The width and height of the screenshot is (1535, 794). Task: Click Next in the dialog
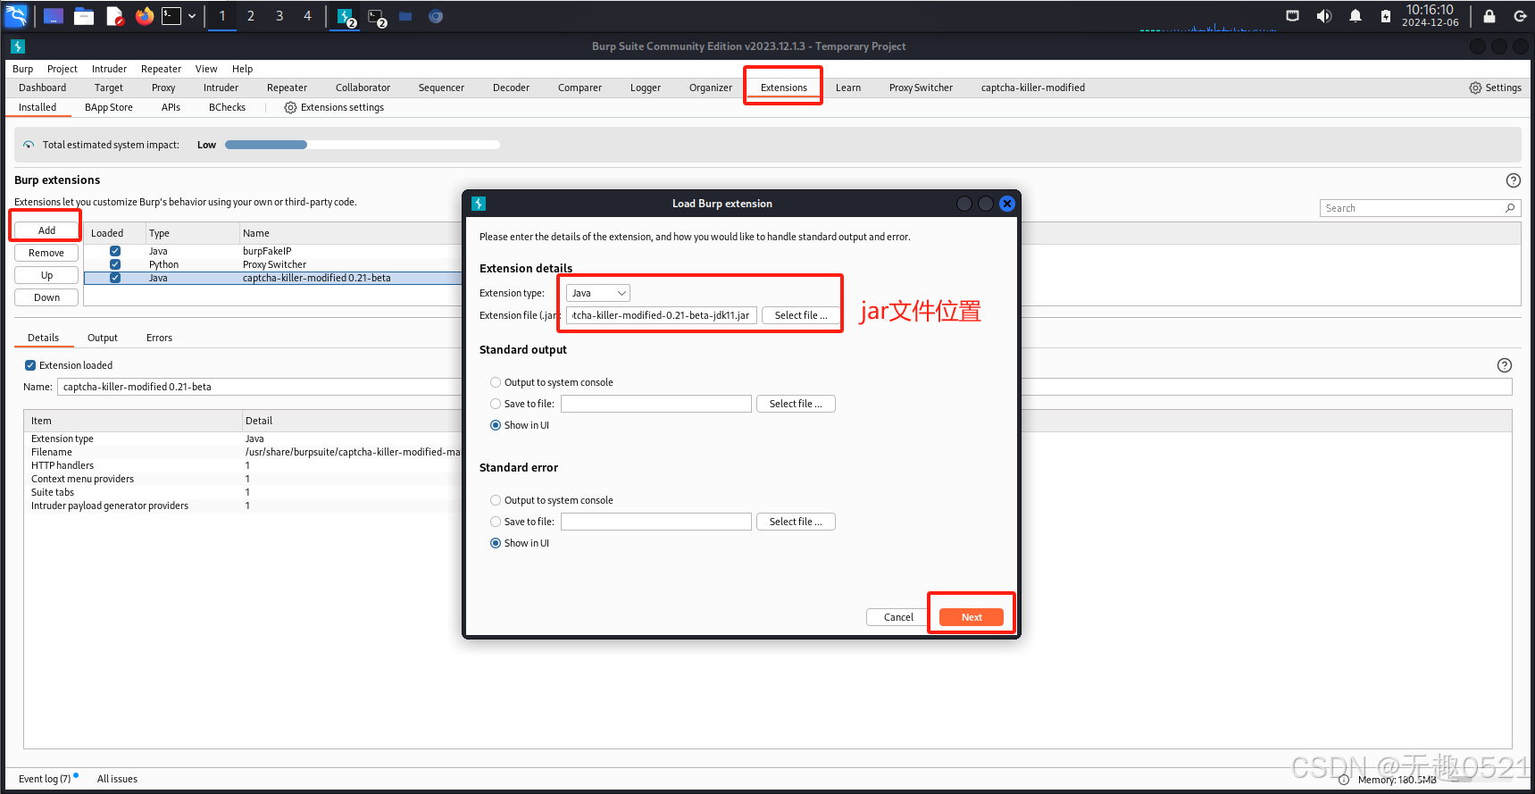(x=972, y=617)
